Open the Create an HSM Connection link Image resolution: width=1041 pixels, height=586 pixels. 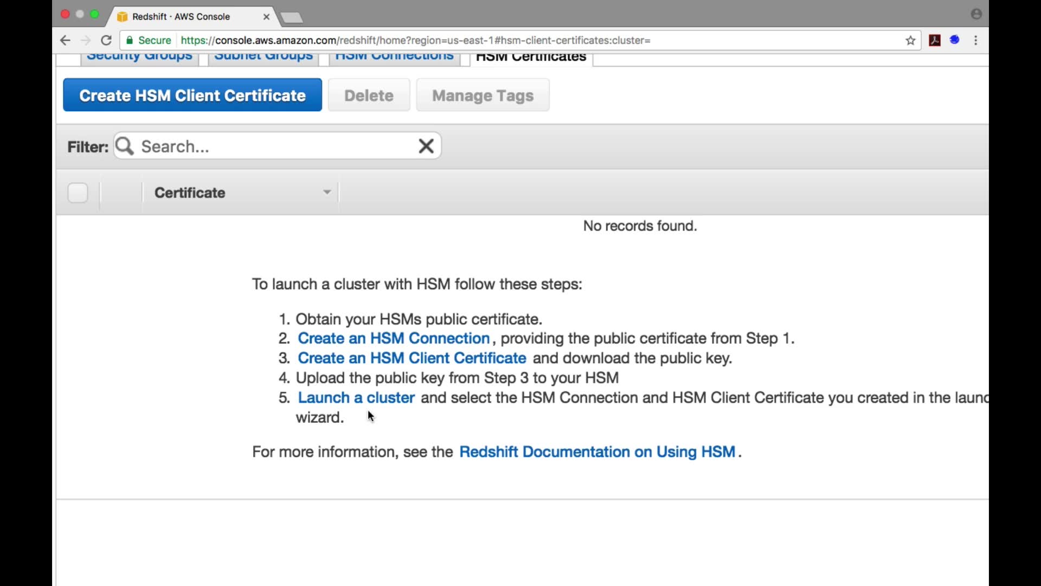click(x=394, y=339)
